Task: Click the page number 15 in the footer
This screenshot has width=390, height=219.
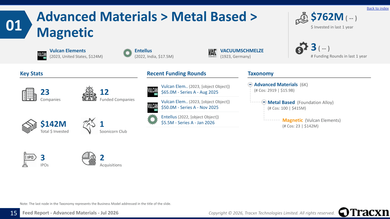Action: (14, 213)
